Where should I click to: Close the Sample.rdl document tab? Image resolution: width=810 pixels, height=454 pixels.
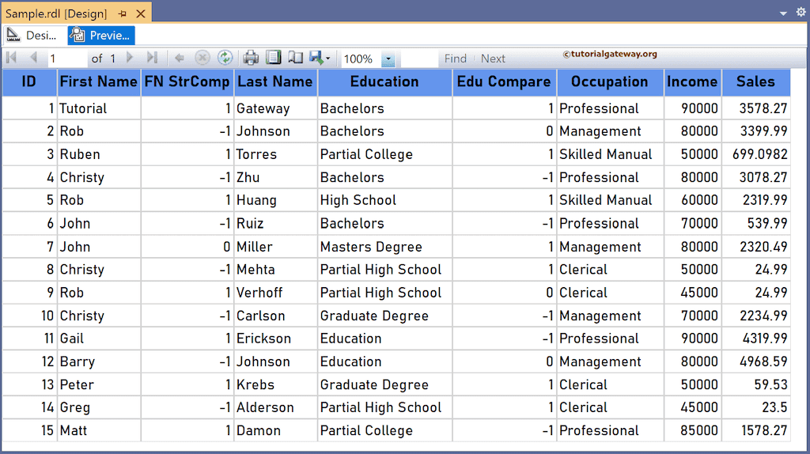(x=141, y=14)
